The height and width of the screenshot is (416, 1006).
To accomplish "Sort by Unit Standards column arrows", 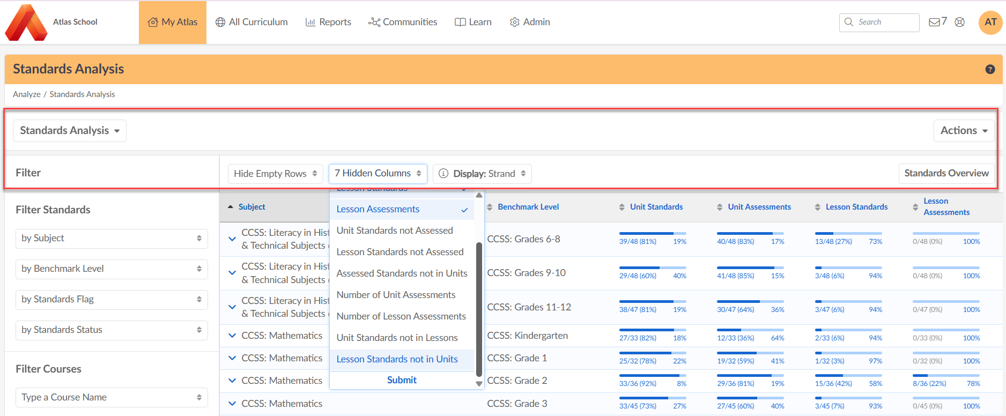I will point(622,207).
